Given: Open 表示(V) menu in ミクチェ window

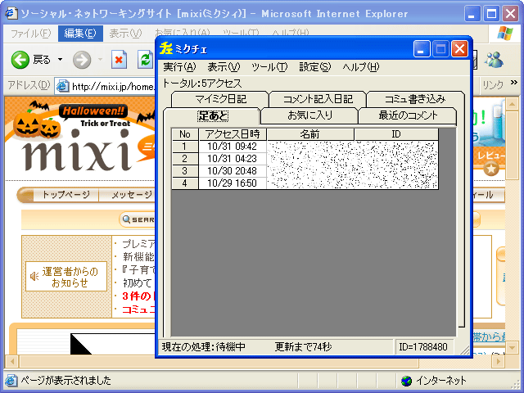Looking at the screenshot, I should [224, 67].
